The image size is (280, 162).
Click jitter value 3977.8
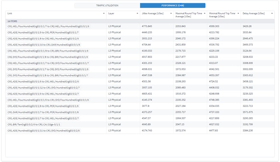coord(146,106)
